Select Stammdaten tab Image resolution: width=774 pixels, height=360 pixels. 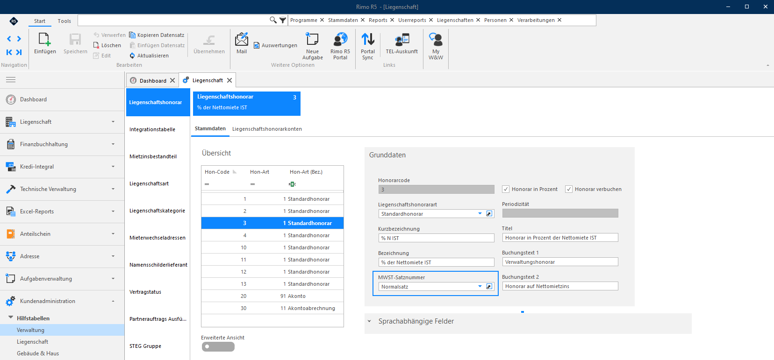210,128
